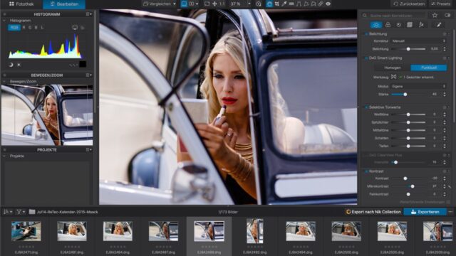
Task: Open the Histogramm panel menu
Action: pos(88,14)
